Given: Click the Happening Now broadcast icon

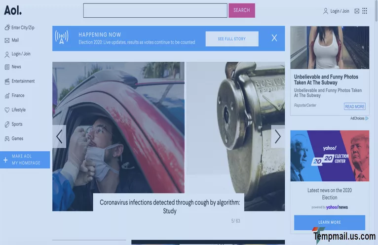Looking at the screenshot, I should pyautogui.click(x=62, y=38).
